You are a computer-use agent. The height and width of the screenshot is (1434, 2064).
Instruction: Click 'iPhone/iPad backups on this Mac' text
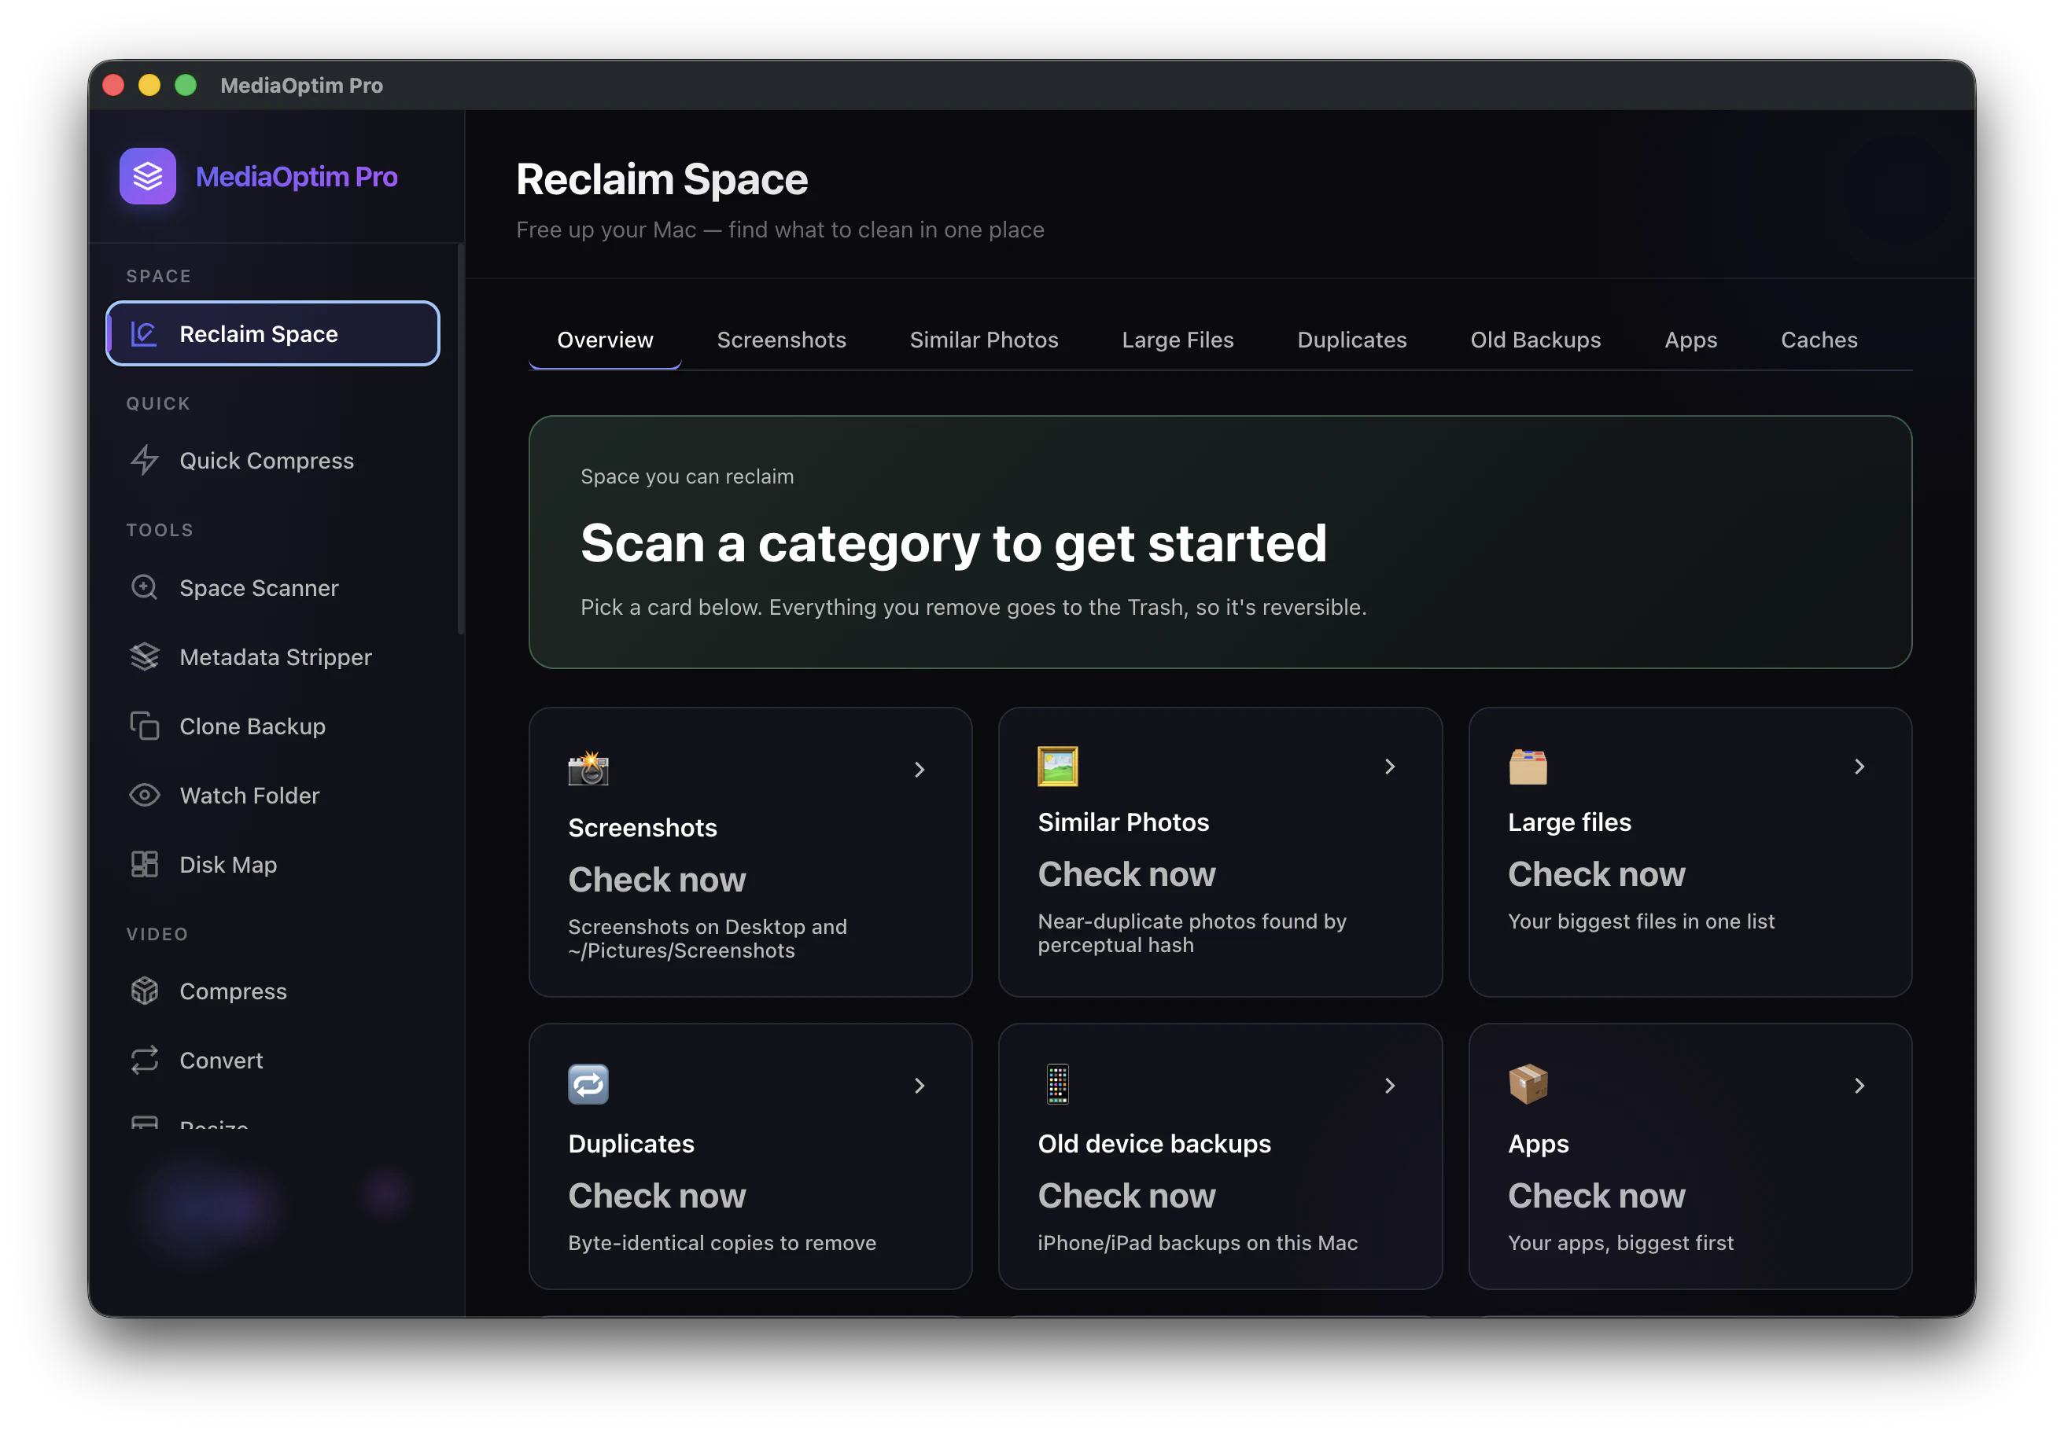tap(1197, 1243)
